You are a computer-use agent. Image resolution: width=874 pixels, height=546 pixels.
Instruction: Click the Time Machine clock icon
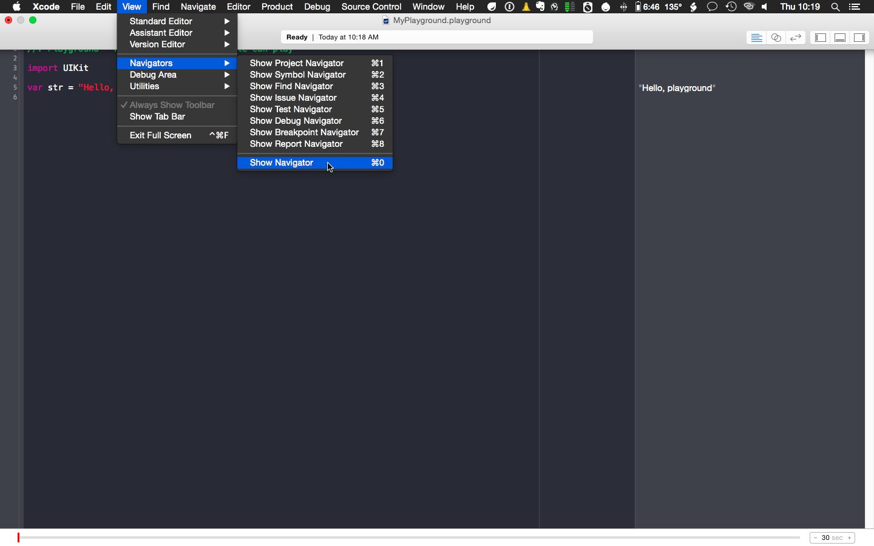731,7
